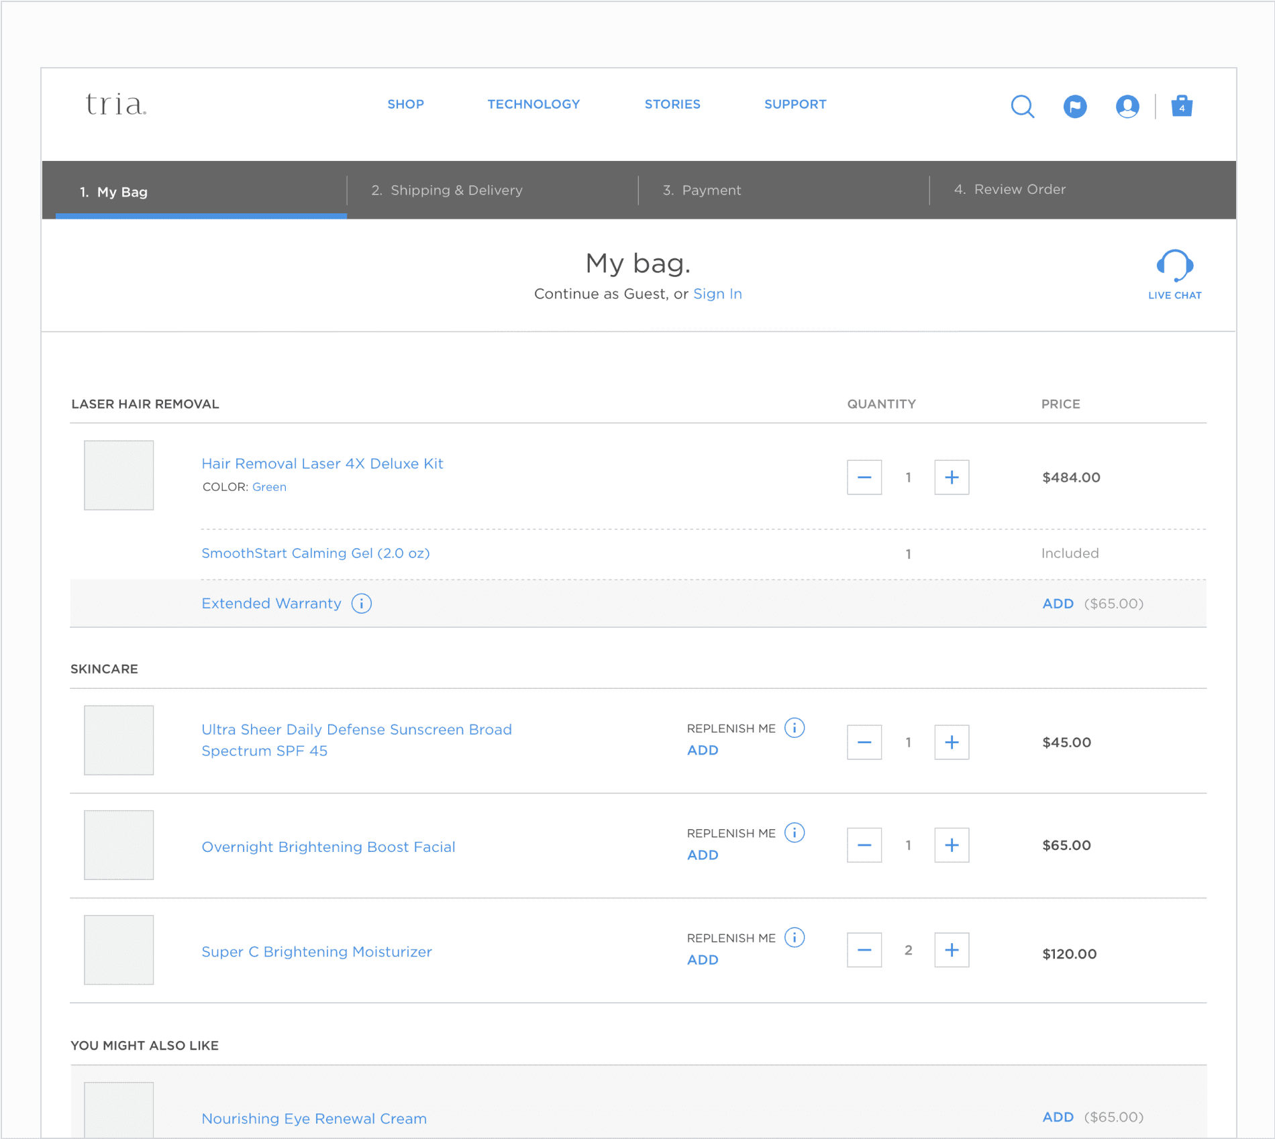
Task: Show Extended Warranty info icon
Action: point(362,603)
